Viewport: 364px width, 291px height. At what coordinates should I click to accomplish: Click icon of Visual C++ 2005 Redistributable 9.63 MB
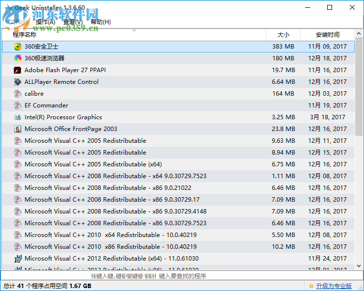point(18,141)
